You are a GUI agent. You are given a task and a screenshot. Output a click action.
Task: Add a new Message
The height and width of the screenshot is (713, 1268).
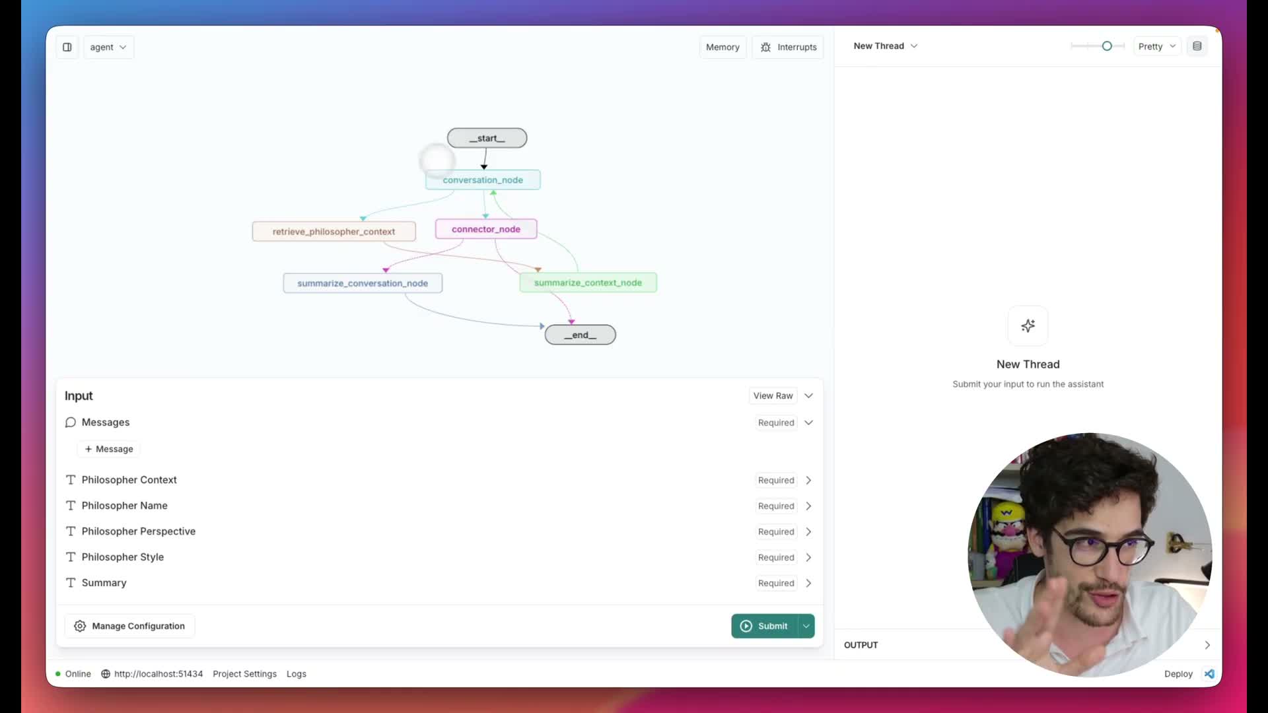click(109, 449)
